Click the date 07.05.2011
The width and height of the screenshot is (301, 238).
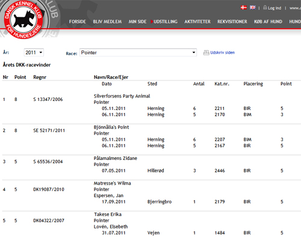tap(114, 171)
